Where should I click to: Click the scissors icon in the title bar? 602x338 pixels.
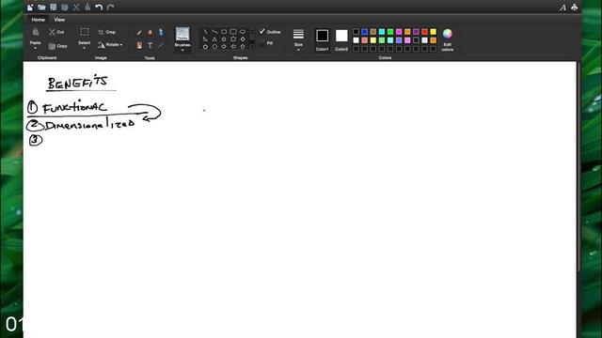(x=76, y=8)
